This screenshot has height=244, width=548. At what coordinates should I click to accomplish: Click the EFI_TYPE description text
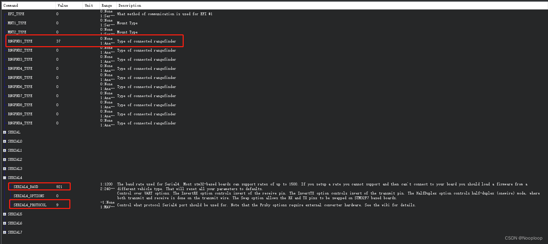coord(165,14)
